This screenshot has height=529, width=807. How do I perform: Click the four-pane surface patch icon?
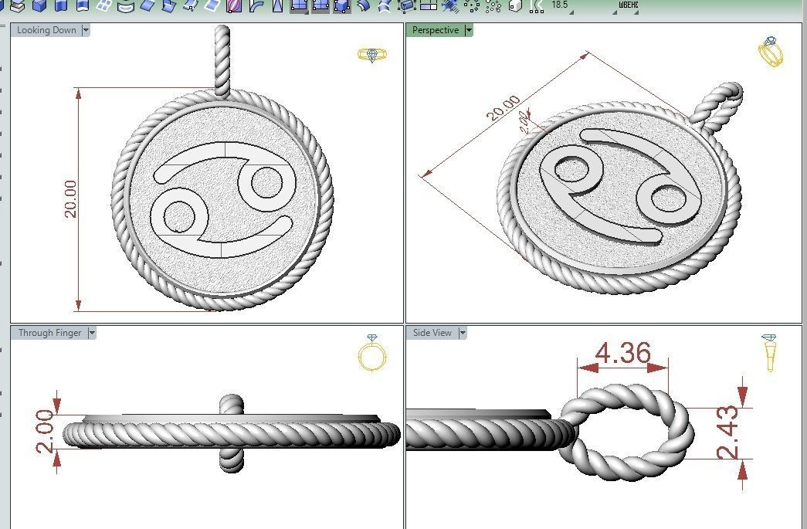[x=104, y=5]
